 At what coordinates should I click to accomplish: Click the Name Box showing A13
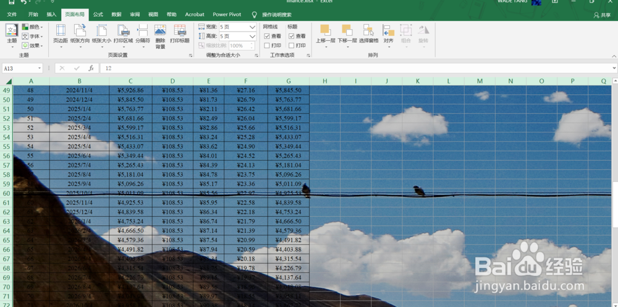pos(20,68)
